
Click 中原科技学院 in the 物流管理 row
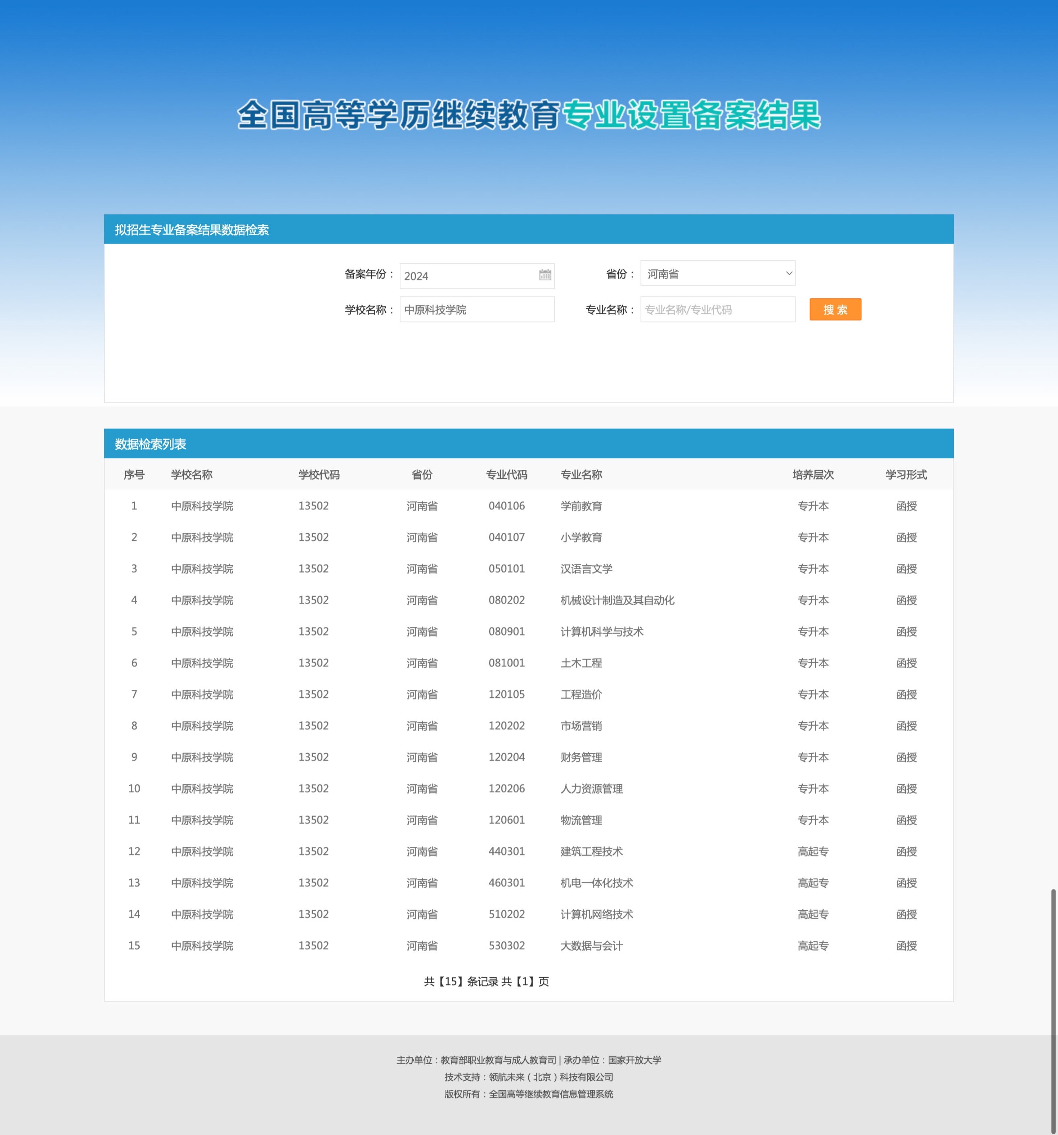coord(202,821)
